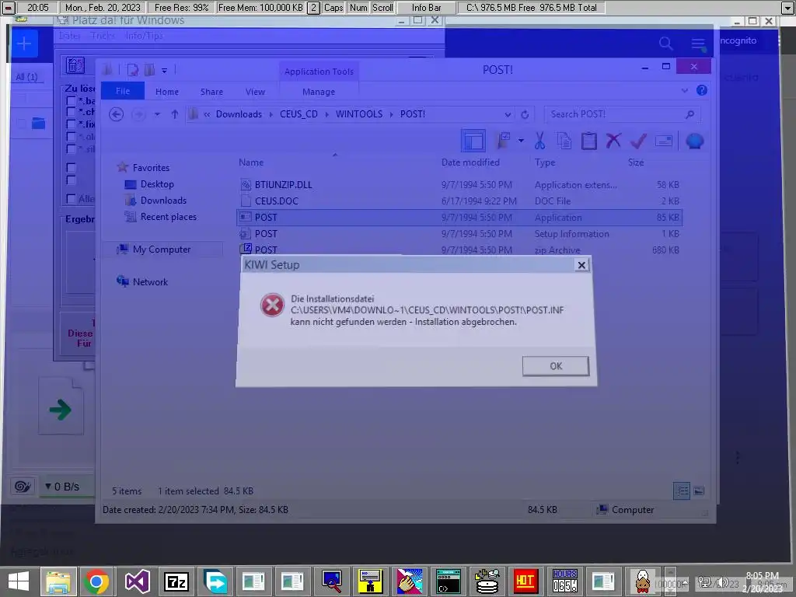Select Network in the navigation pane
Viewport: 796px width, 597px height.
click(x=150, y=281)
